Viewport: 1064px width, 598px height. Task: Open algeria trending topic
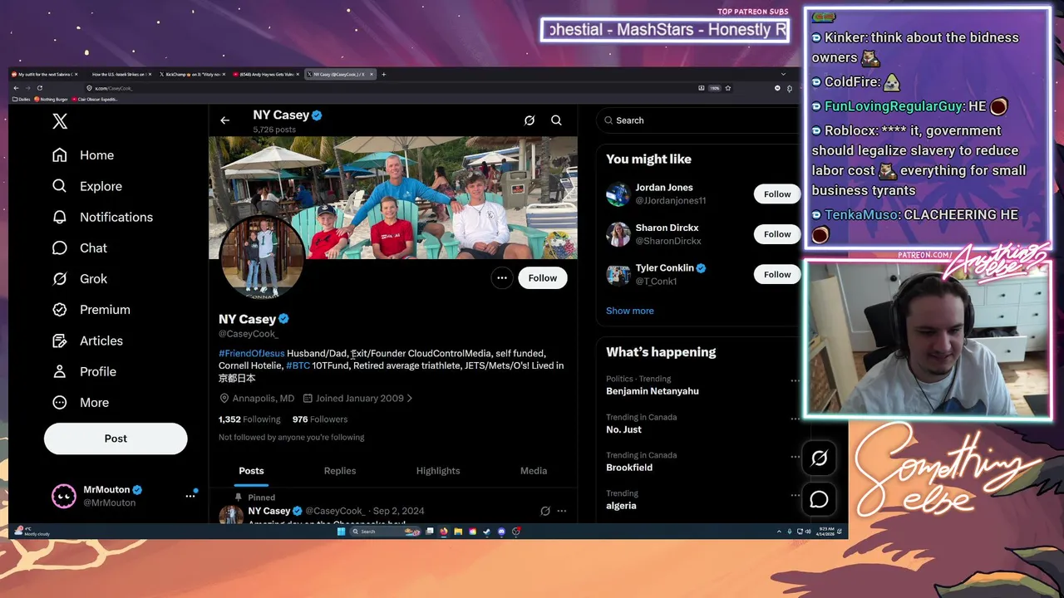click(622, 506)
